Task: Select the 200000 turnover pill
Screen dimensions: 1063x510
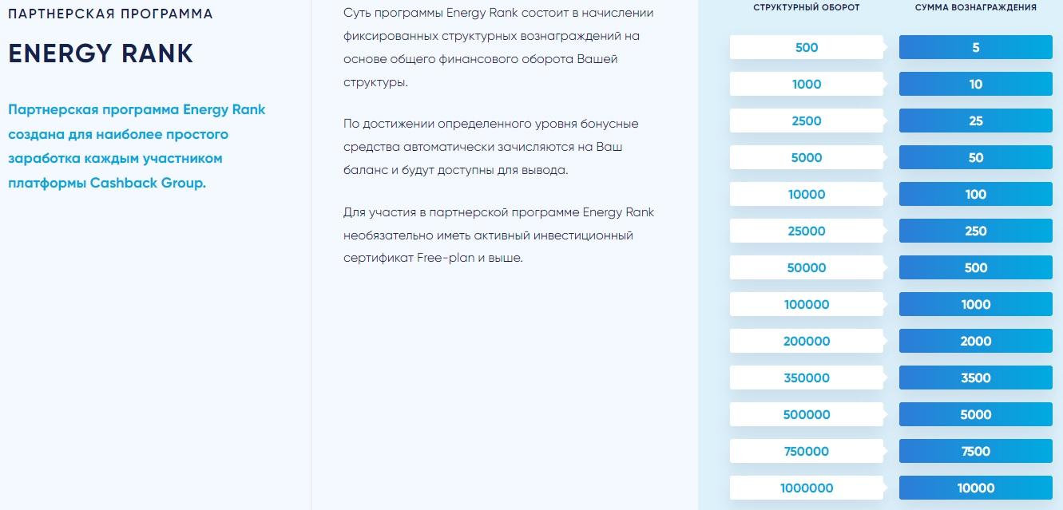Action: click(807, 341)
